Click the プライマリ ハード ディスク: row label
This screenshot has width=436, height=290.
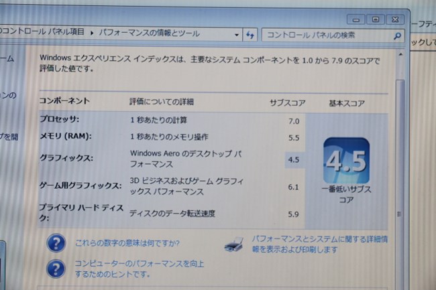(x=81, y=212)
